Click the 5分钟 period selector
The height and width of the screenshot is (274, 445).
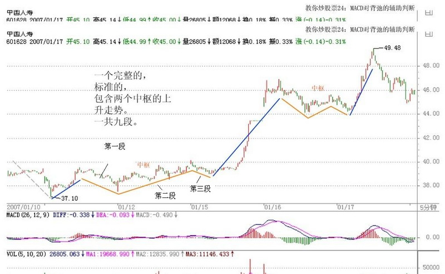(x=428, y=207)
